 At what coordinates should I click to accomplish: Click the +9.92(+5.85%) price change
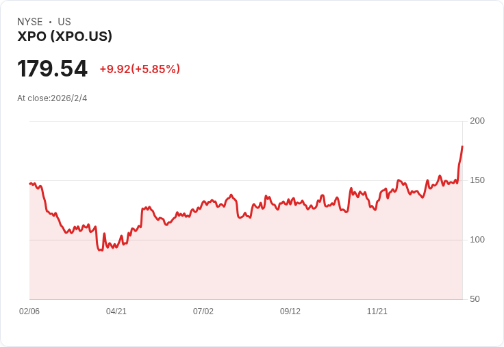[140, 69]
